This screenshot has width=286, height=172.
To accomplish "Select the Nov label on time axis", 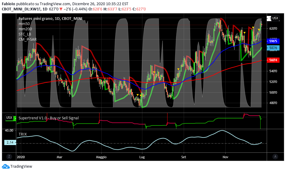I will (x=225, y=157).
